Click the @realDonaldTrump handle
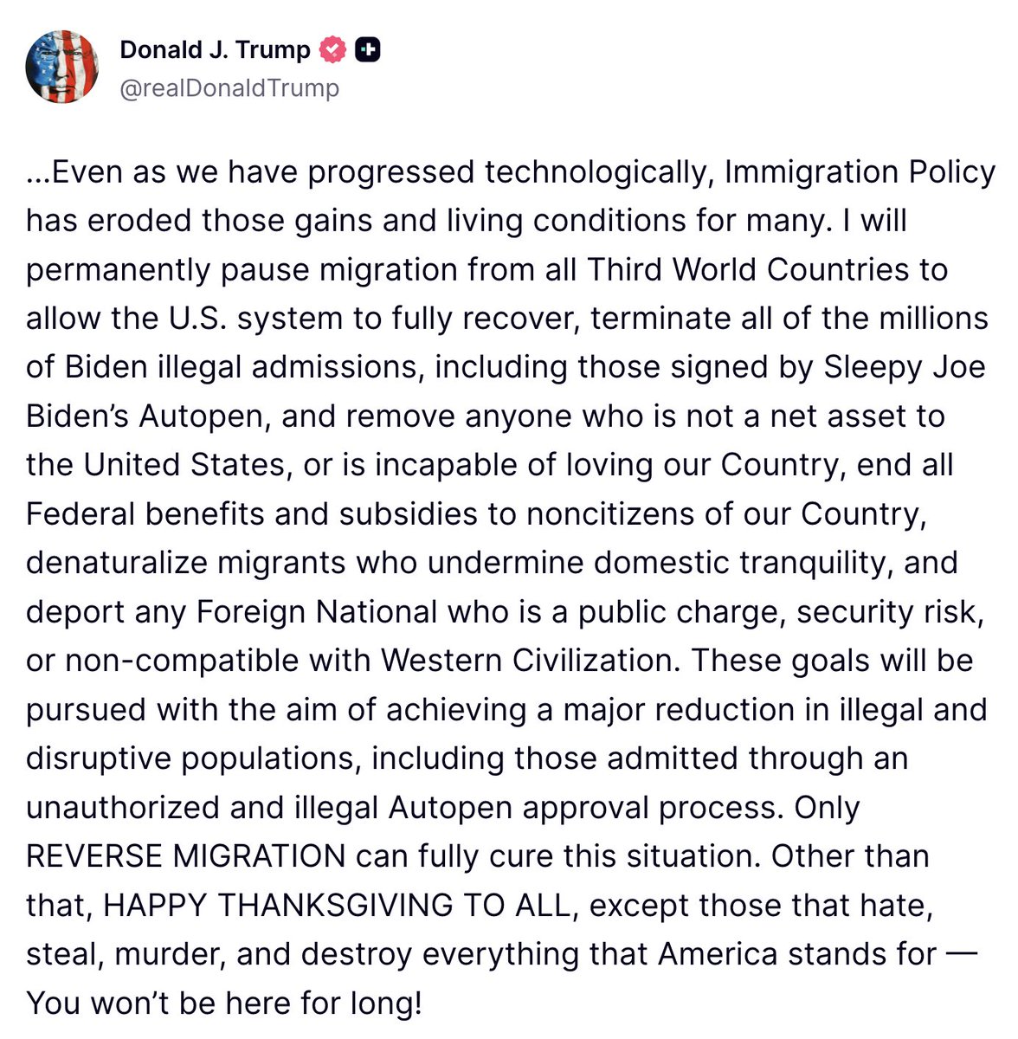Screen dimensions: 1018x1039 coord(229,88)
